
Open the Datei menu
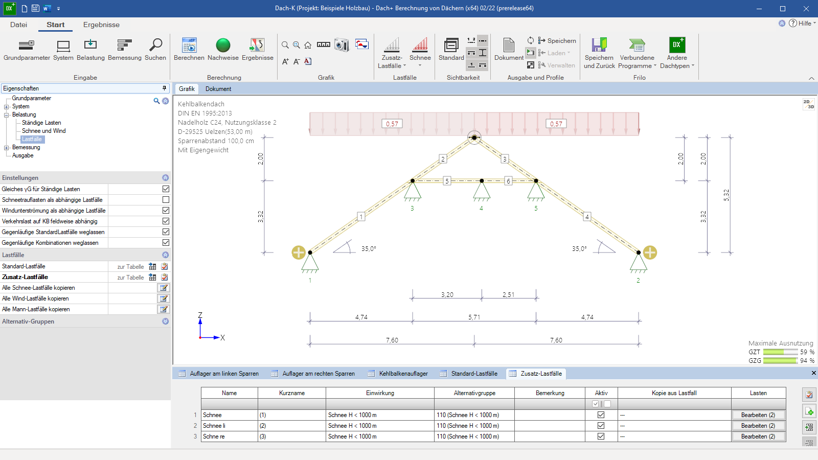point(18,25)
